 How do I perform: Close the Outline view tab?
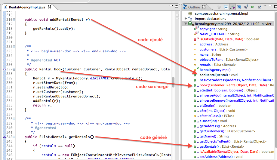[204, 7]
